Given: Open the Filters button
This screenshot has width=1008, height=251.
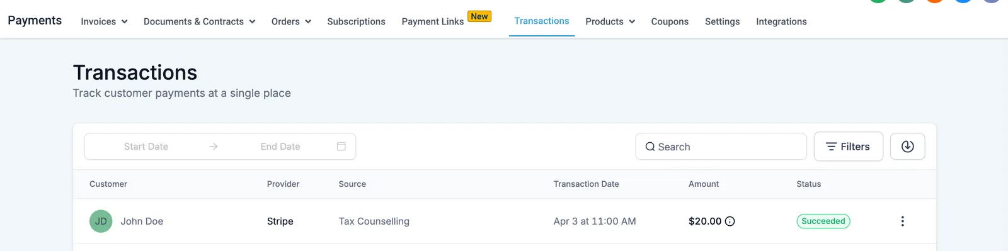Looking at the screenshot, I should (848, 147).
